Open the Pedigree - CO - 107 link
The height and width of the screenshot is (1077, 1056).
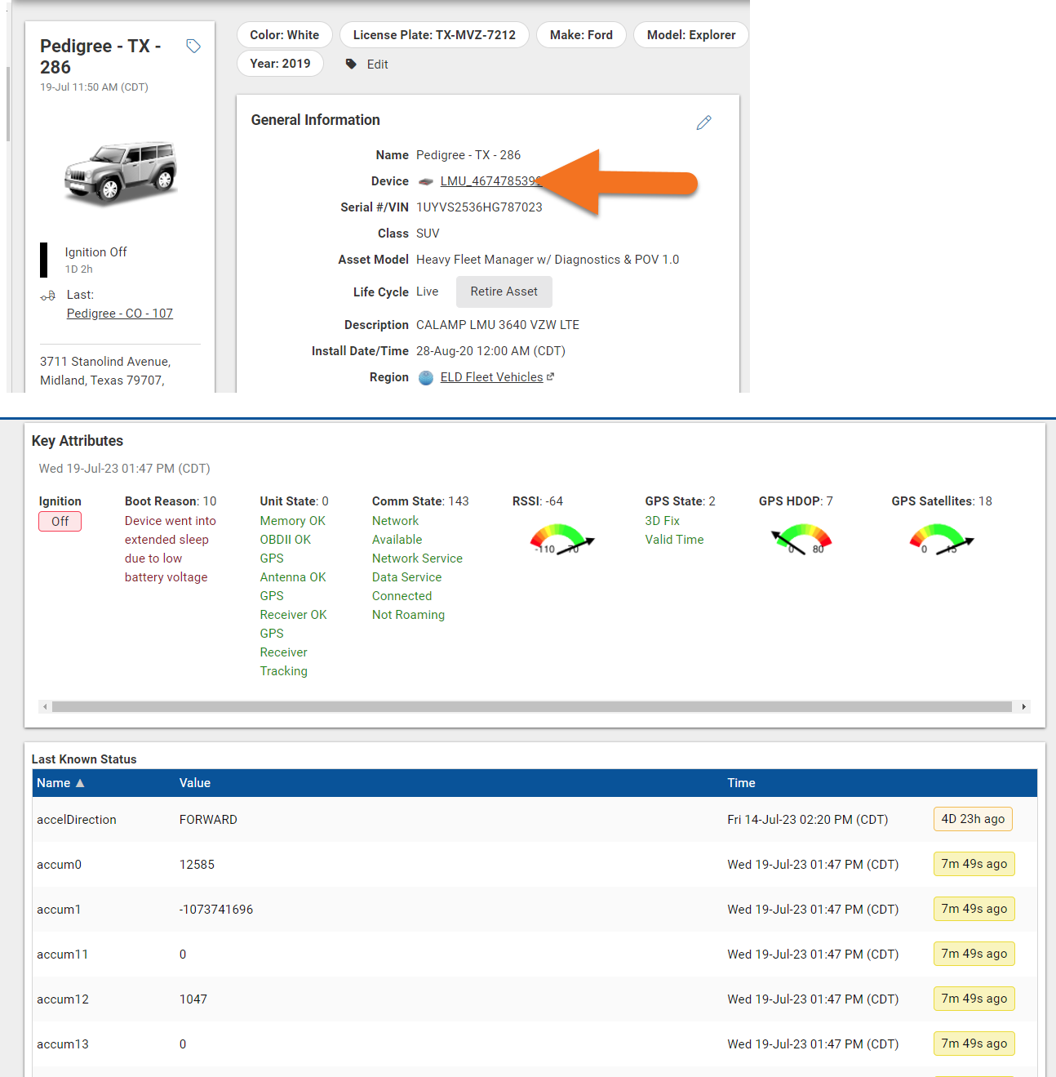(x=120, y=314)
